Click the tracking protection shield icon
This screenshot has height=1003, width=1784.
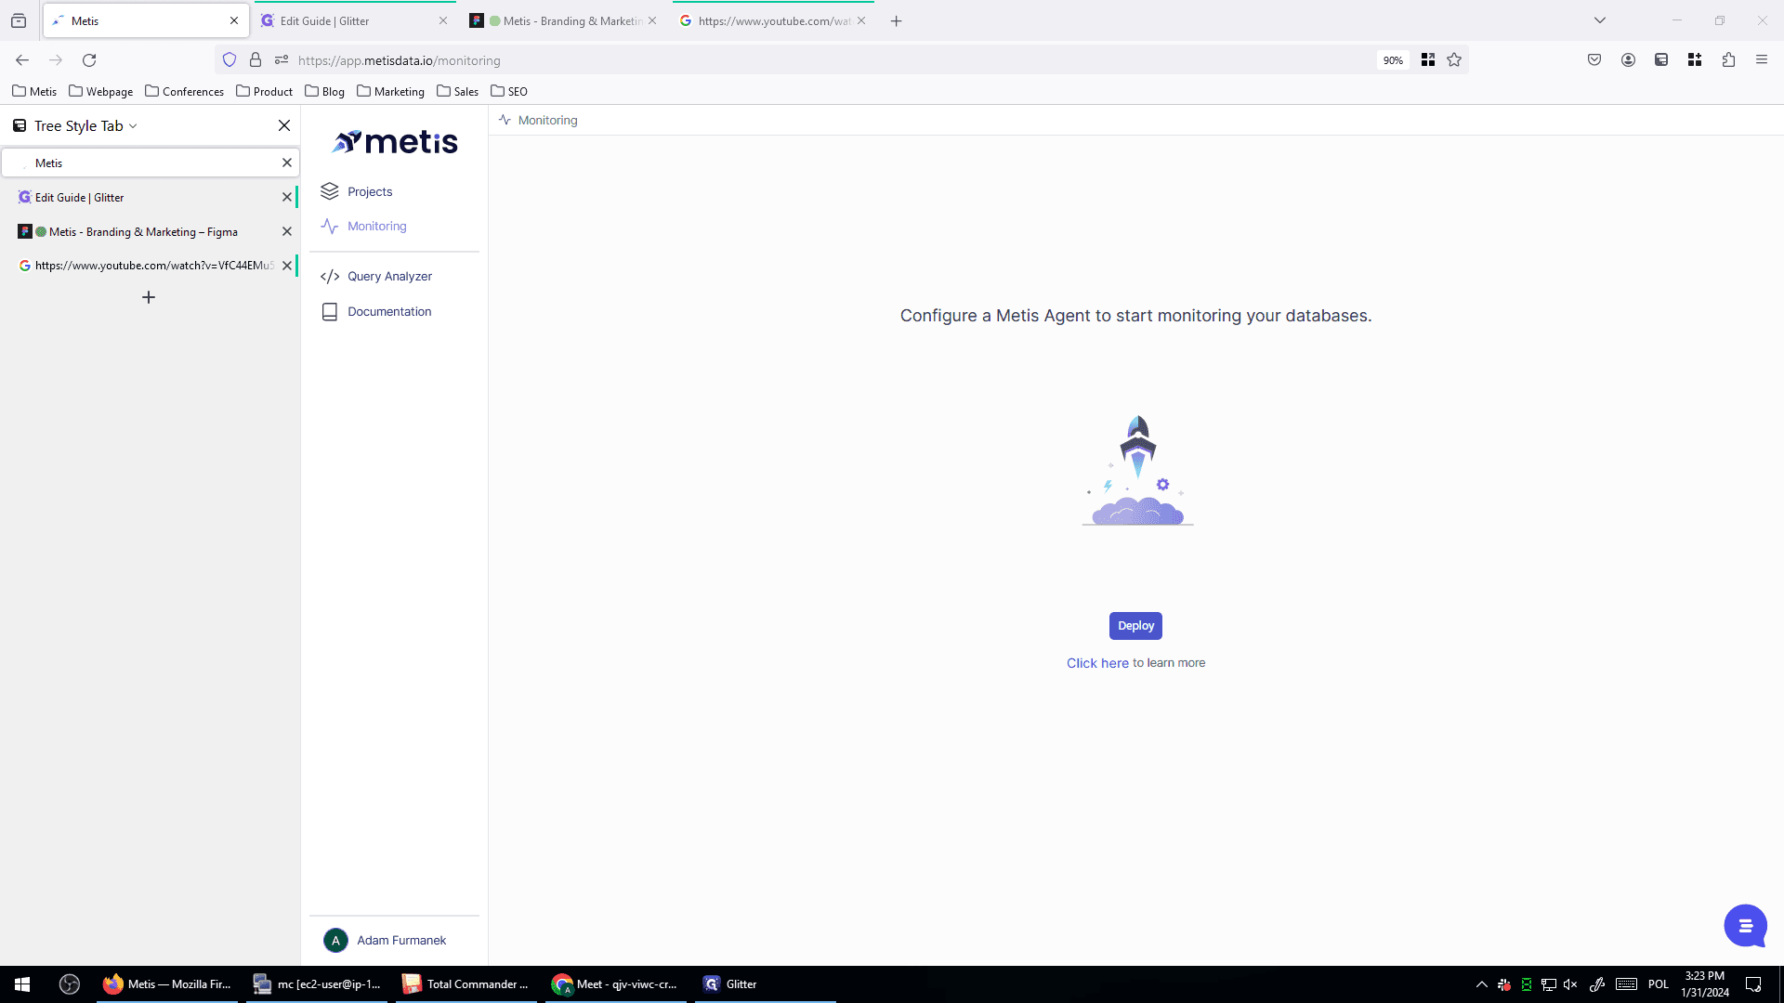click(230, 60)
